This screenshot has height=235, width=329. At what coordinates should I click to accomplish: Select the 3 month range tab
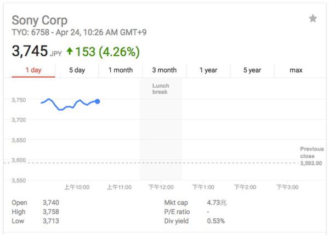tap(164, 70)
